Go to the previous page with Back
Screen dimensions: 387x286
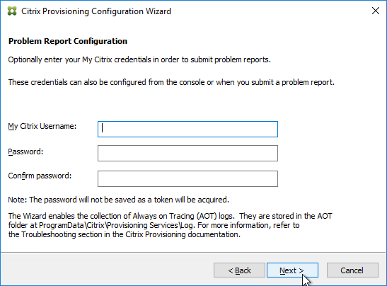(239, 270)
